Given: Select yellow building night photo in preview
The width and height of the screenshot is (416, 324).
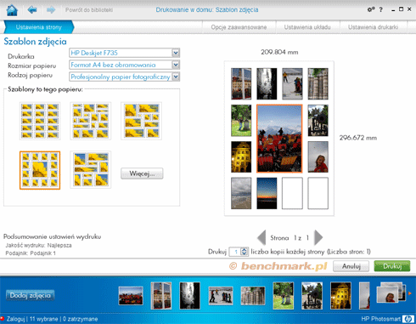Looking at the screenshot, I should tap(241, 156).
